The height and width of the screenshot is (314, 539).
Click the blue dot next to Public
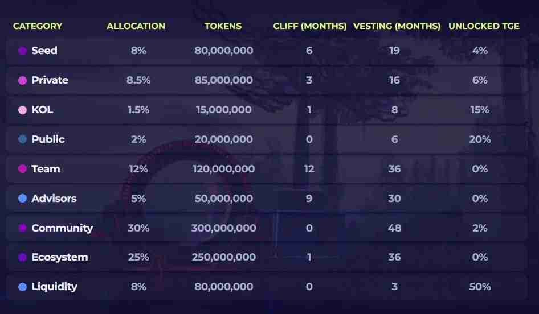coord(23,139)
